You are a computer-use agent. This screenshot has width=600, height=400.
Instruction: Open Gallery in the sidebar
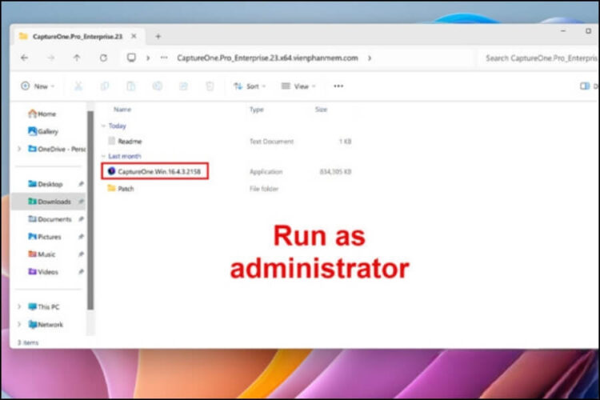coord(43,131)
